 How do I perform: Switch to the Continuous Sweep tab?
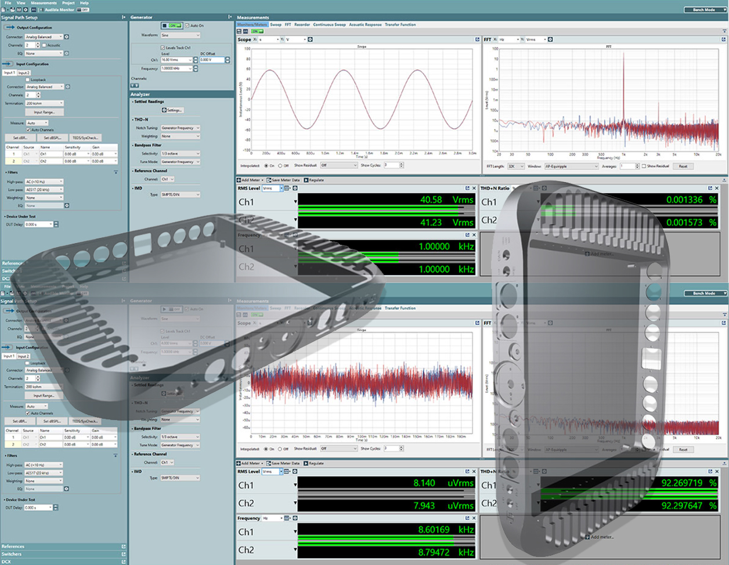[x=329, y=24]
